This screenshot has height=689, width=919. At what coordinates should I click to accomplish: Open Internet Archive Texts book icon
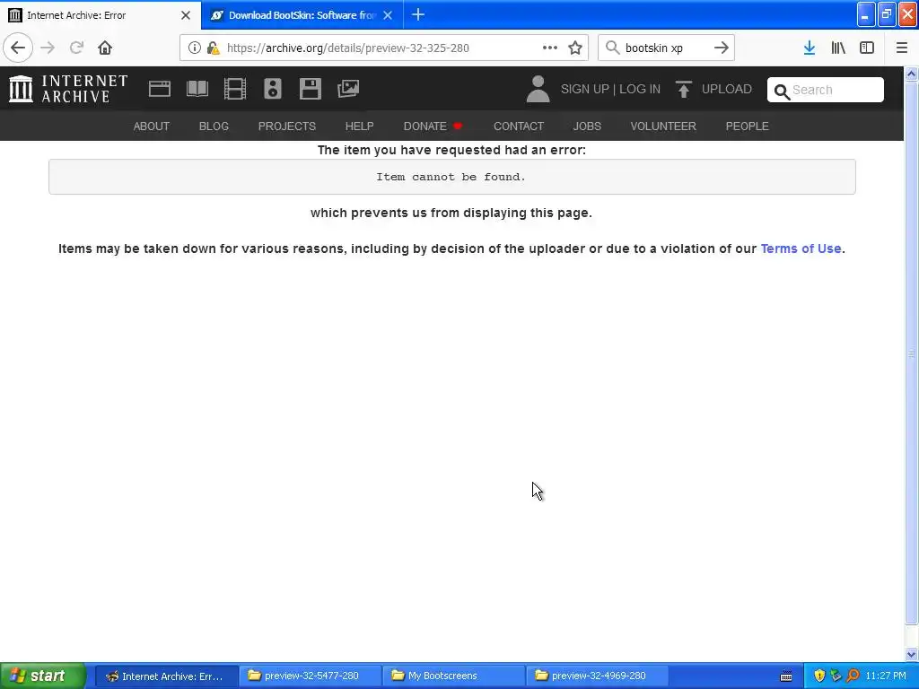click(x=197, y=89)
